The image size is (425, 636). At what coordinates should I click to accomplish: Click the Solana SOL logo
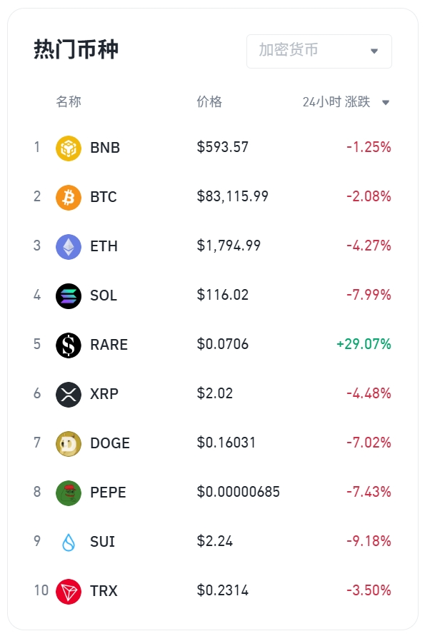coord(68,296)
